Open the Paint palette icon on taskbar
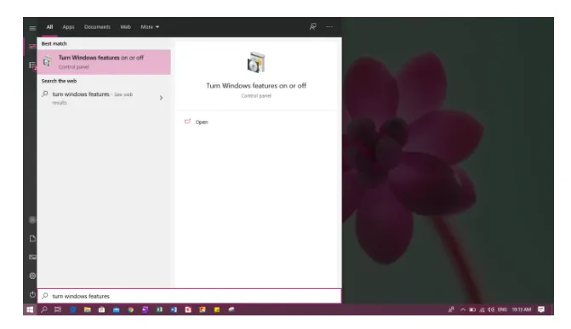This screenshot has width=571, height=329. pos(231,309)
